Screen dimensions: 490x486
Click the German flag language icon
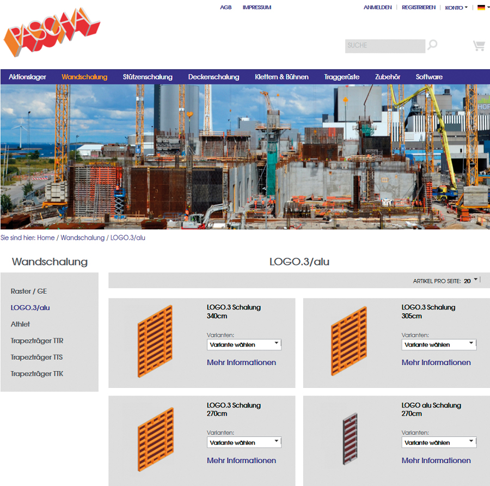(481, 8)
